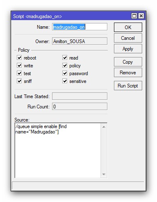Toggle the write policy checkbox
157x202 pixels.
click(x=19, y=65)
